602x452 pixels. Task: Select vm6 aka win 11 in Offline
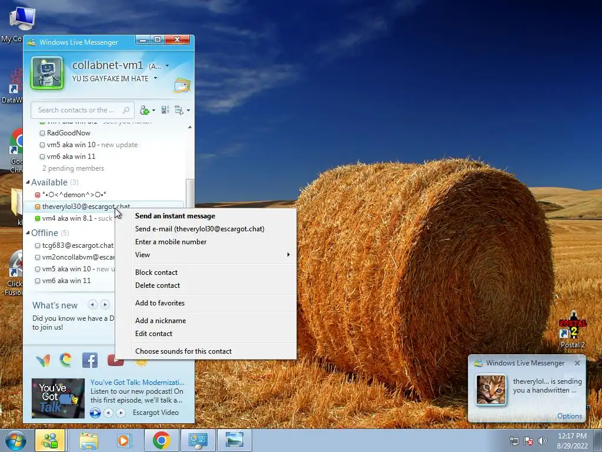pyautogui.click(x=63, y=281)
